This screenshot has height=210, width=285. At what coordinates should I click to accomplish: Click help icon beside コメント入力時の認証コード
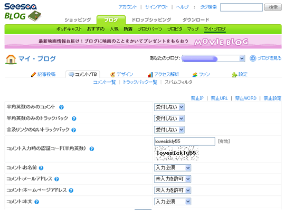(x=92, y=149)
